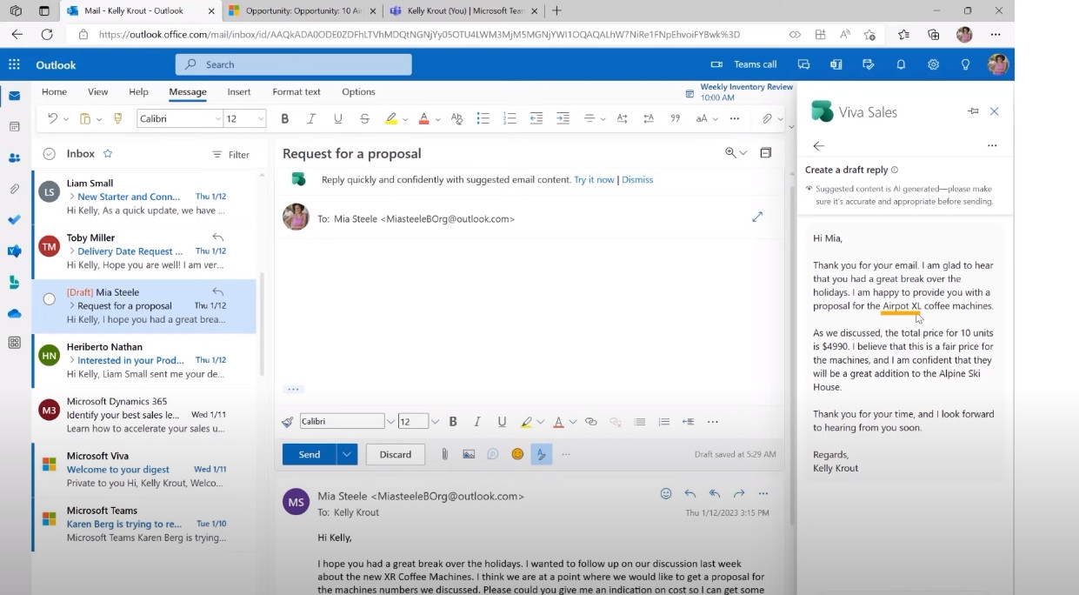Open the Options ribbon tab
The image size is (1079, 595).
click(x=358, y=91)
